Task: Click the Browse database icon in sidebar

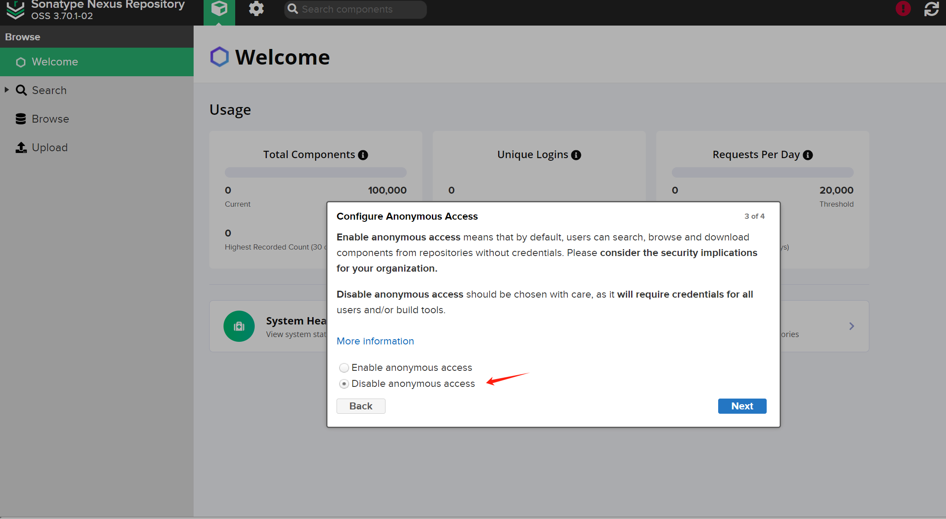Action: 21,119
